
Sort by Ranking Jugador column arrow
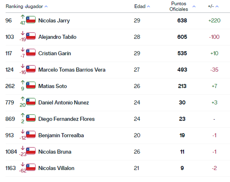pyautogui.click(x=46, y=6)
